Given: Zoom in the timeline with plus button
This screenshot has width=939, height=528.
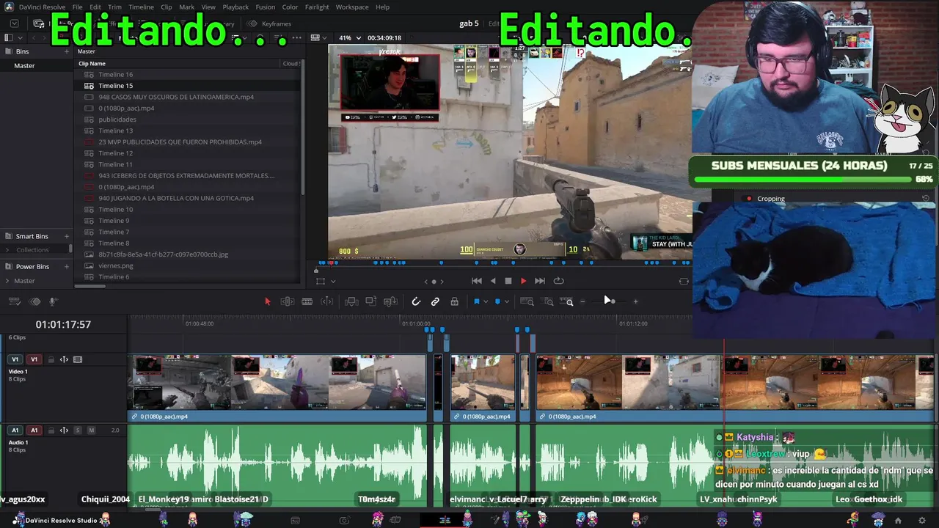Looking at the screenshot, I should pyautogui.click(x=635, y=301).
